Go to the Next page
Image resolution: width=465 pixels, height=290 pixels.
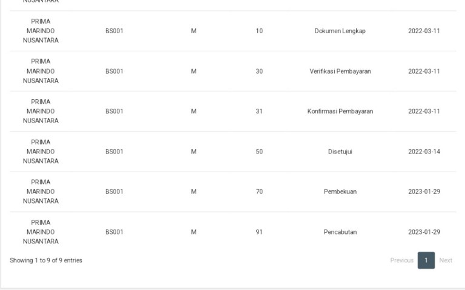pyautogui.click(x=446, y=260)
